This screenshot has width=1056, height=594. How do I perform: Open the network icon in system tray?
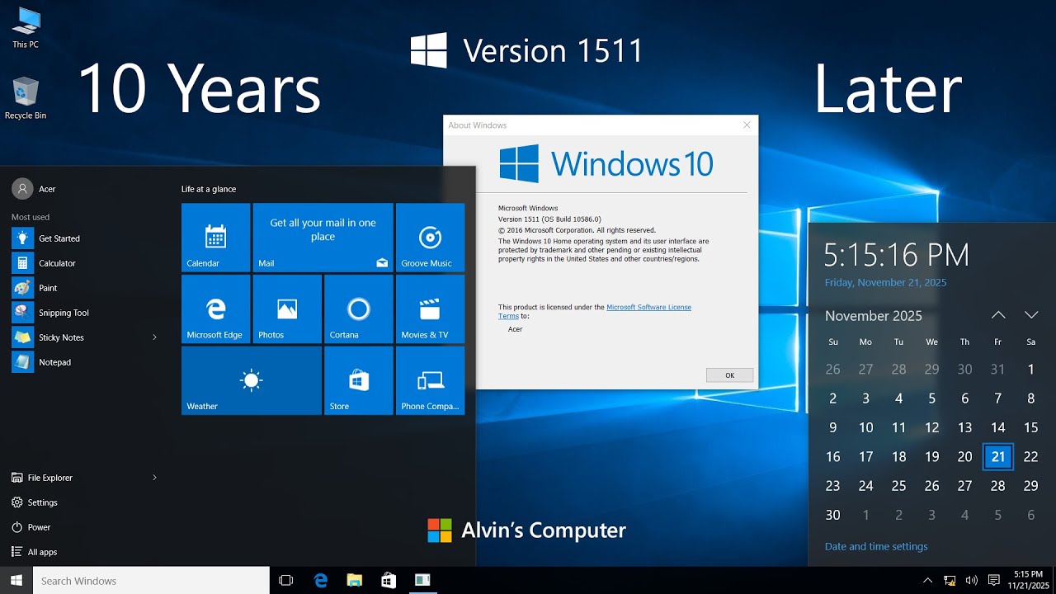(950, 580)
